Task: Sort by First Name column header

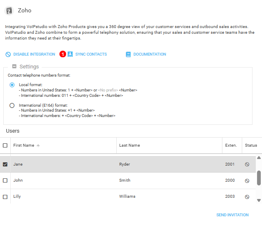Action: point(24,145)
